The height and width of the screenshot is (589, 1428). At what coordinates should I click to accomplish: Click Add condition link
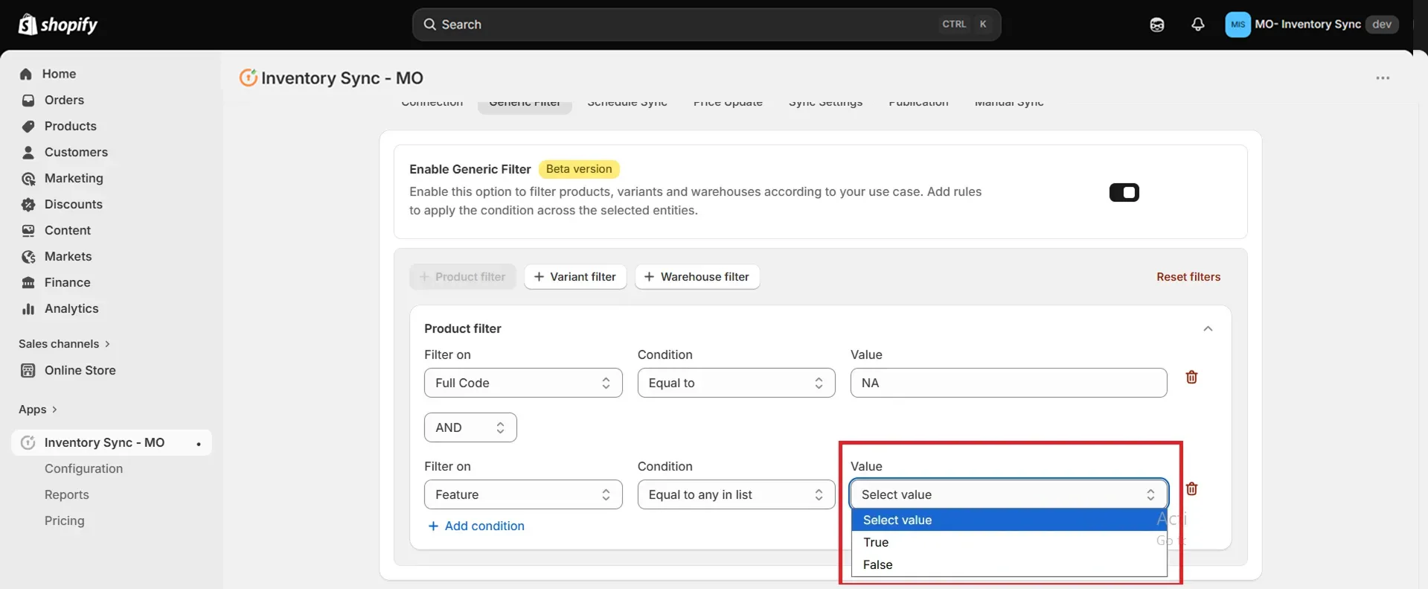[x=476, y=526]
